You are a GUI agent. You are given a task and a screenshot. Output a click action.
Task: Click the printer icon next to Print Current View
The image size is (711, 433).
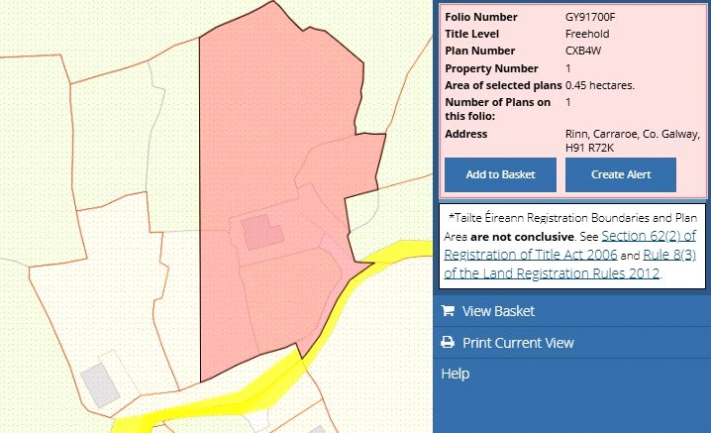tap(448, 343)
